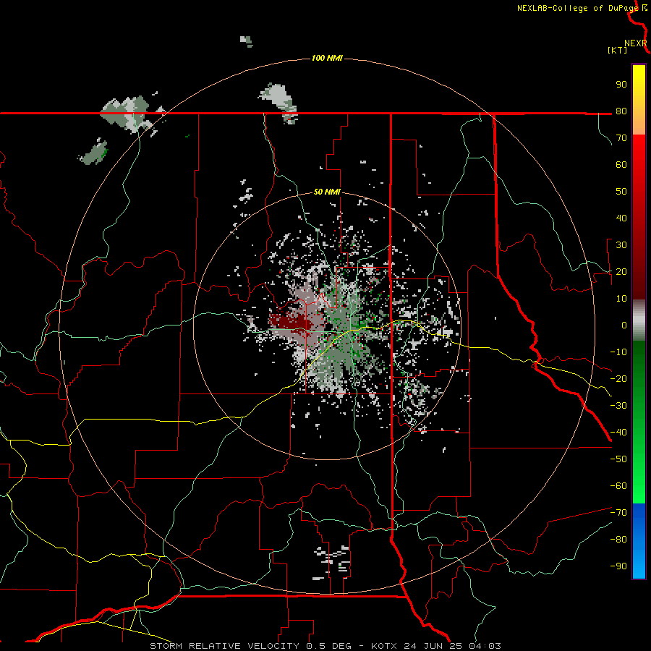Click the 20 value on the velocity scale
Image resolution: width=651 pixels, height=651 pixels.
tap(621, 271)
